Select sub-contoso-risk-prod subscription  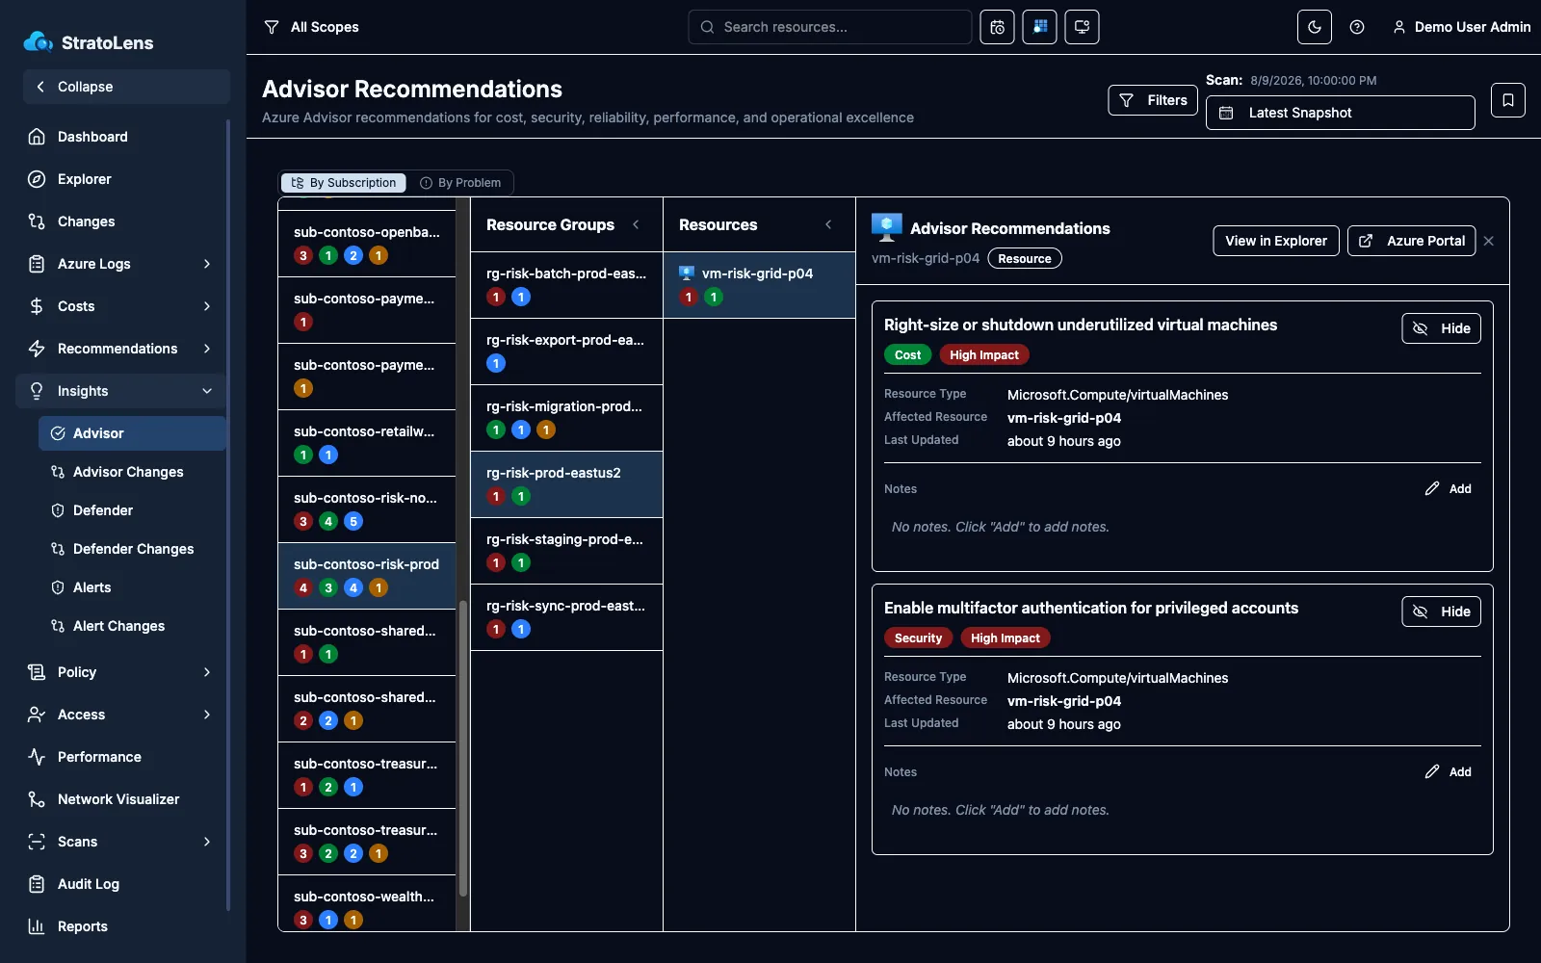pos(367,576)
